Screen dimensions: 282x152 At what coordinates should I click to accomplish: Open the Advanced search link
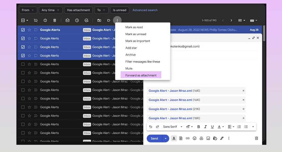(x=145, y=10)
